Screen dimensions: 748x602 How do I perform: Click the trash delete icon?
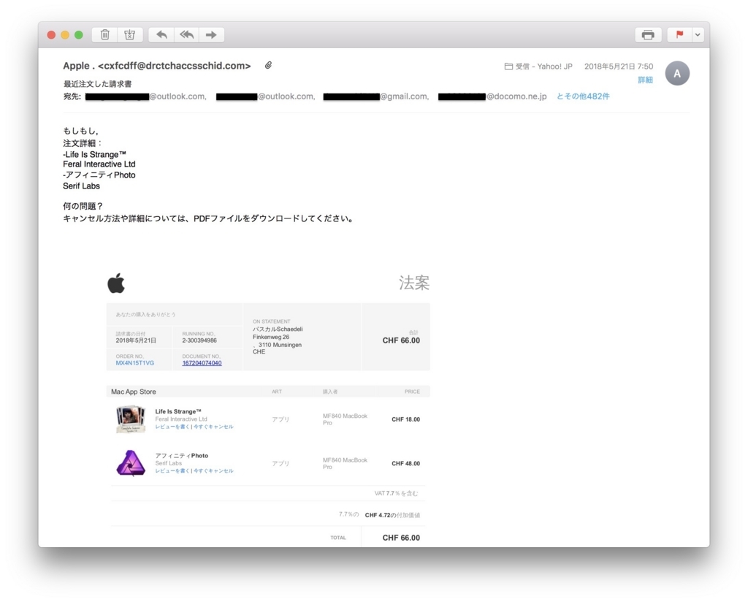point(105,35)
